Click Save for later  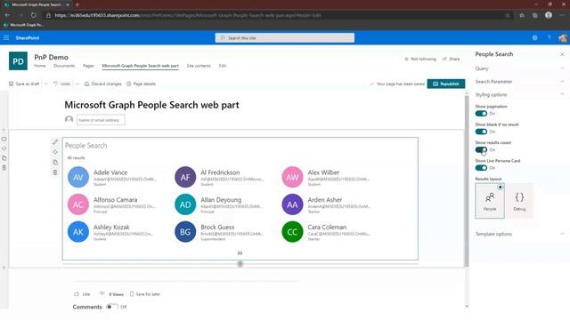point(145,294)
